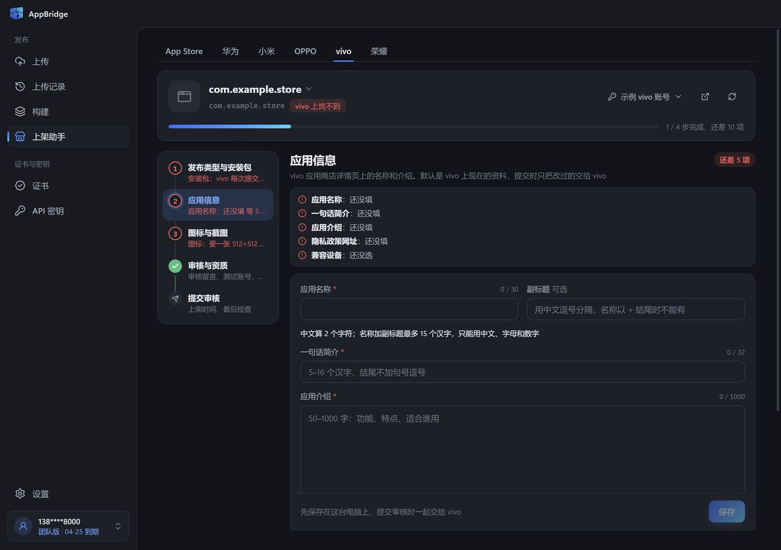The width and height of the screenshot is (781, 550).
Task: Expand the account switcher chevrons
Action: (x=118, y=526)
